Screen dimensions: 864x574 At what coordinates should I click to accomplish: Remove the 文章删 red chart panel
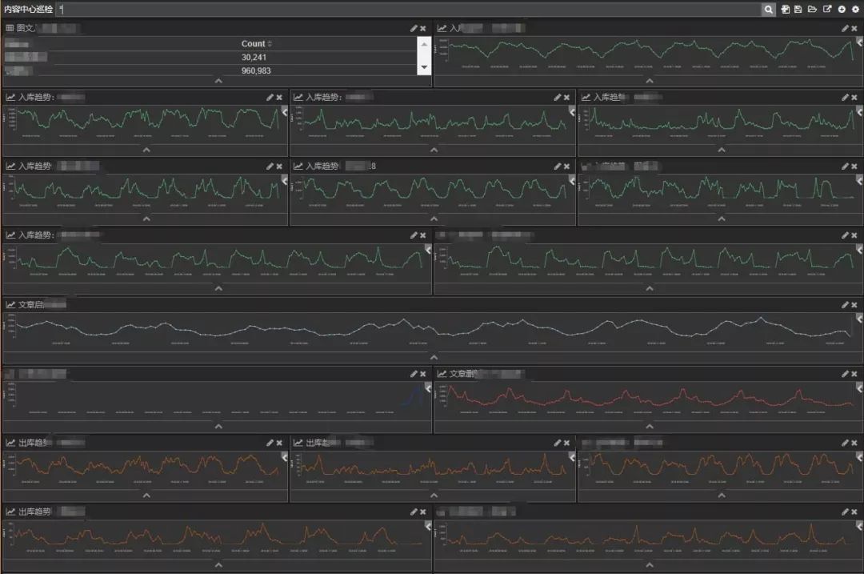[854, 374]
